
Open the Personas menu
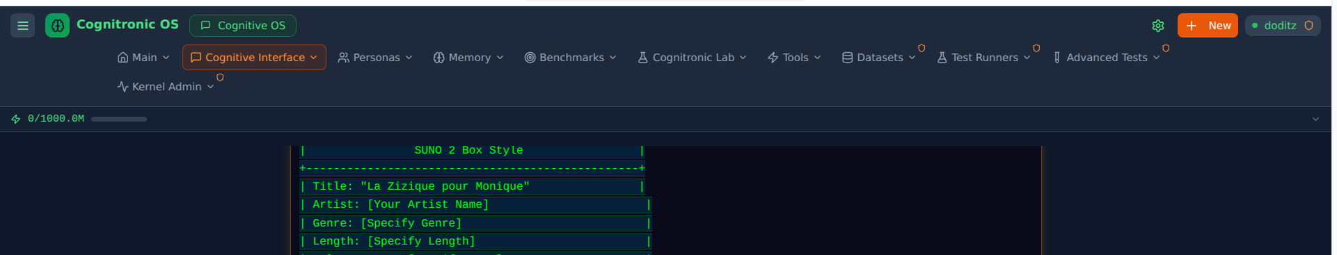click(375, 58)
